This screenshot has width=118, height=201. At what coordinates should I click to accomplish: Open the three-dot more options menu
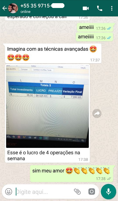[x=112, y=8]
